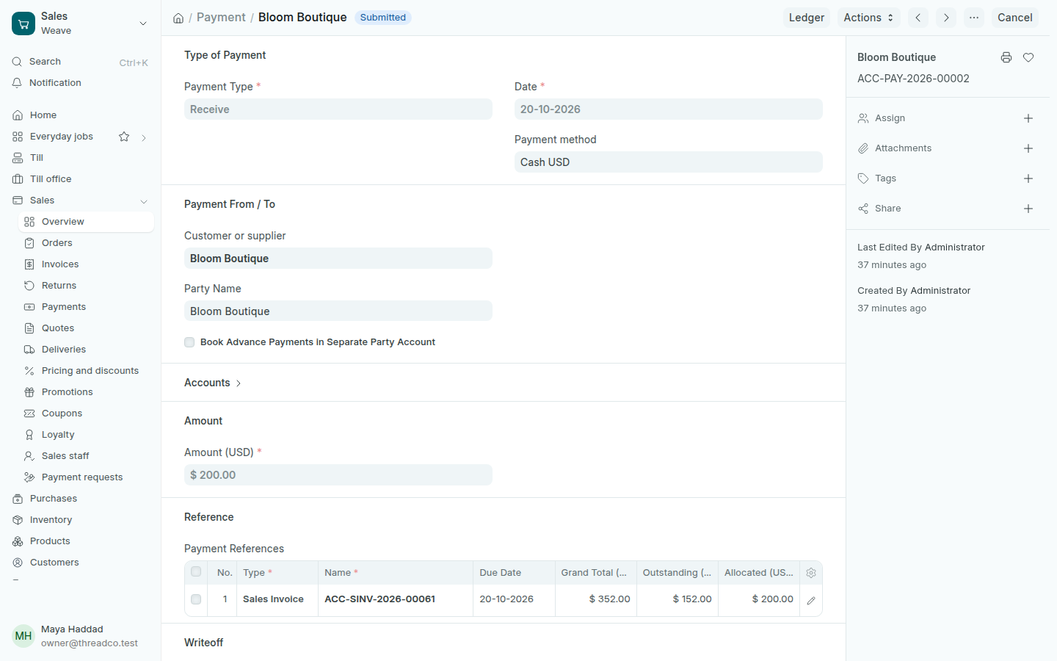Image resolution: width=1057 pixels, height=661 pixels.
Task: Click the Customer or supplier field
Action: (x=338, y=259)
